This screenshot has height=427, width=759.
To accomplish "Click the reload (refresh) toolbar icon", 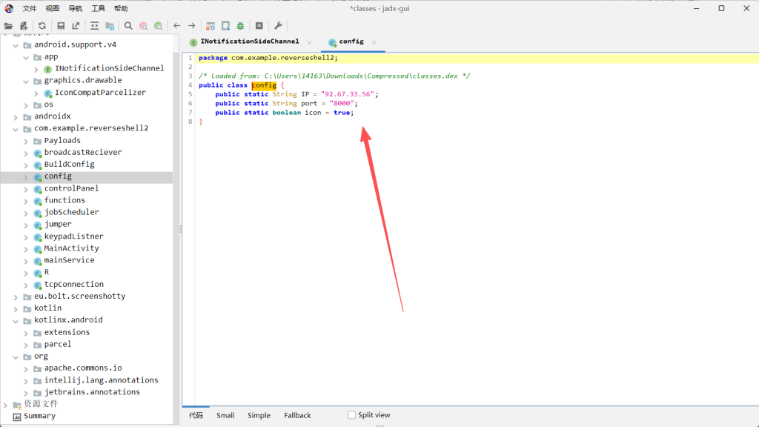I will [42, 25].
